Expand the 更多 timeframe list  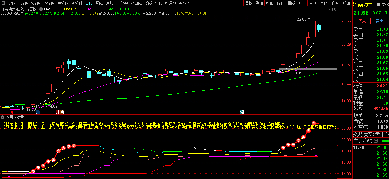pos(183,3)
